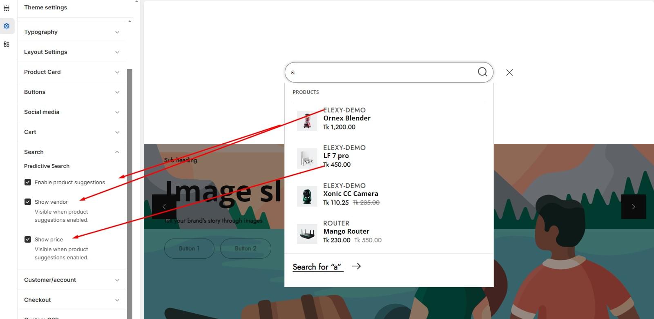This screenshot has height=319, width=654.
Task: Click the search magnifier icon in search box
Action: [482, 72]
